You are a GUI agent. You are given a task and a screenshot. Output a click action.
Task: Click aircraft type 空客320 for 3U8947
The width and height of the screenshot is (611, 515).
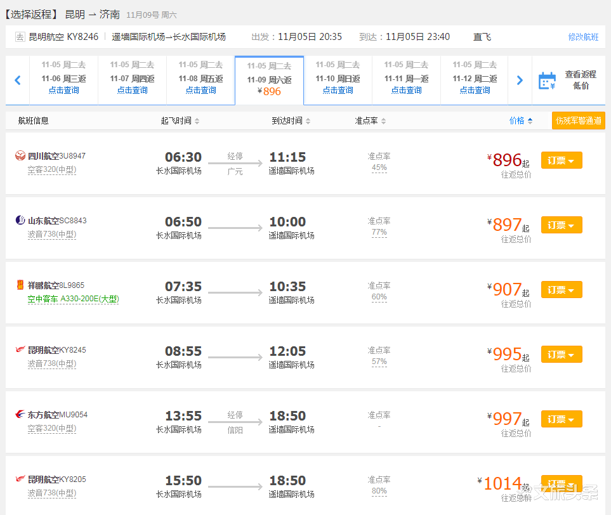52,170
